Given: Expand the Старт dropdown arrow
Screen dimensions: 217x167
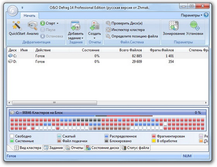Looking at the screenshot, I should [57, 23].
